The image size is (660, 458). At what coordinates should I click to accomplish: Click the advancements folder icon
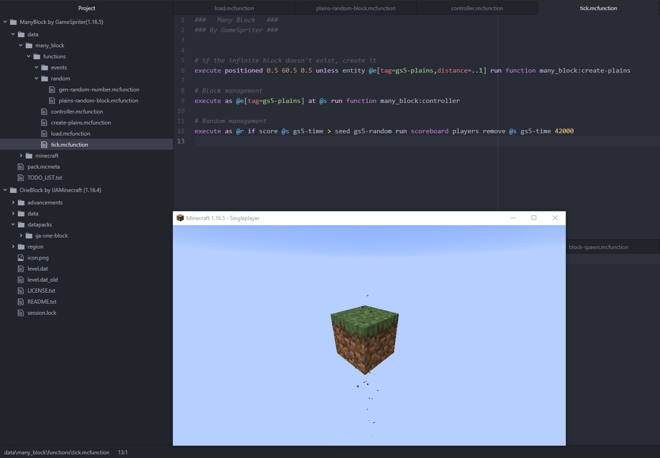[x=21, y=203]
